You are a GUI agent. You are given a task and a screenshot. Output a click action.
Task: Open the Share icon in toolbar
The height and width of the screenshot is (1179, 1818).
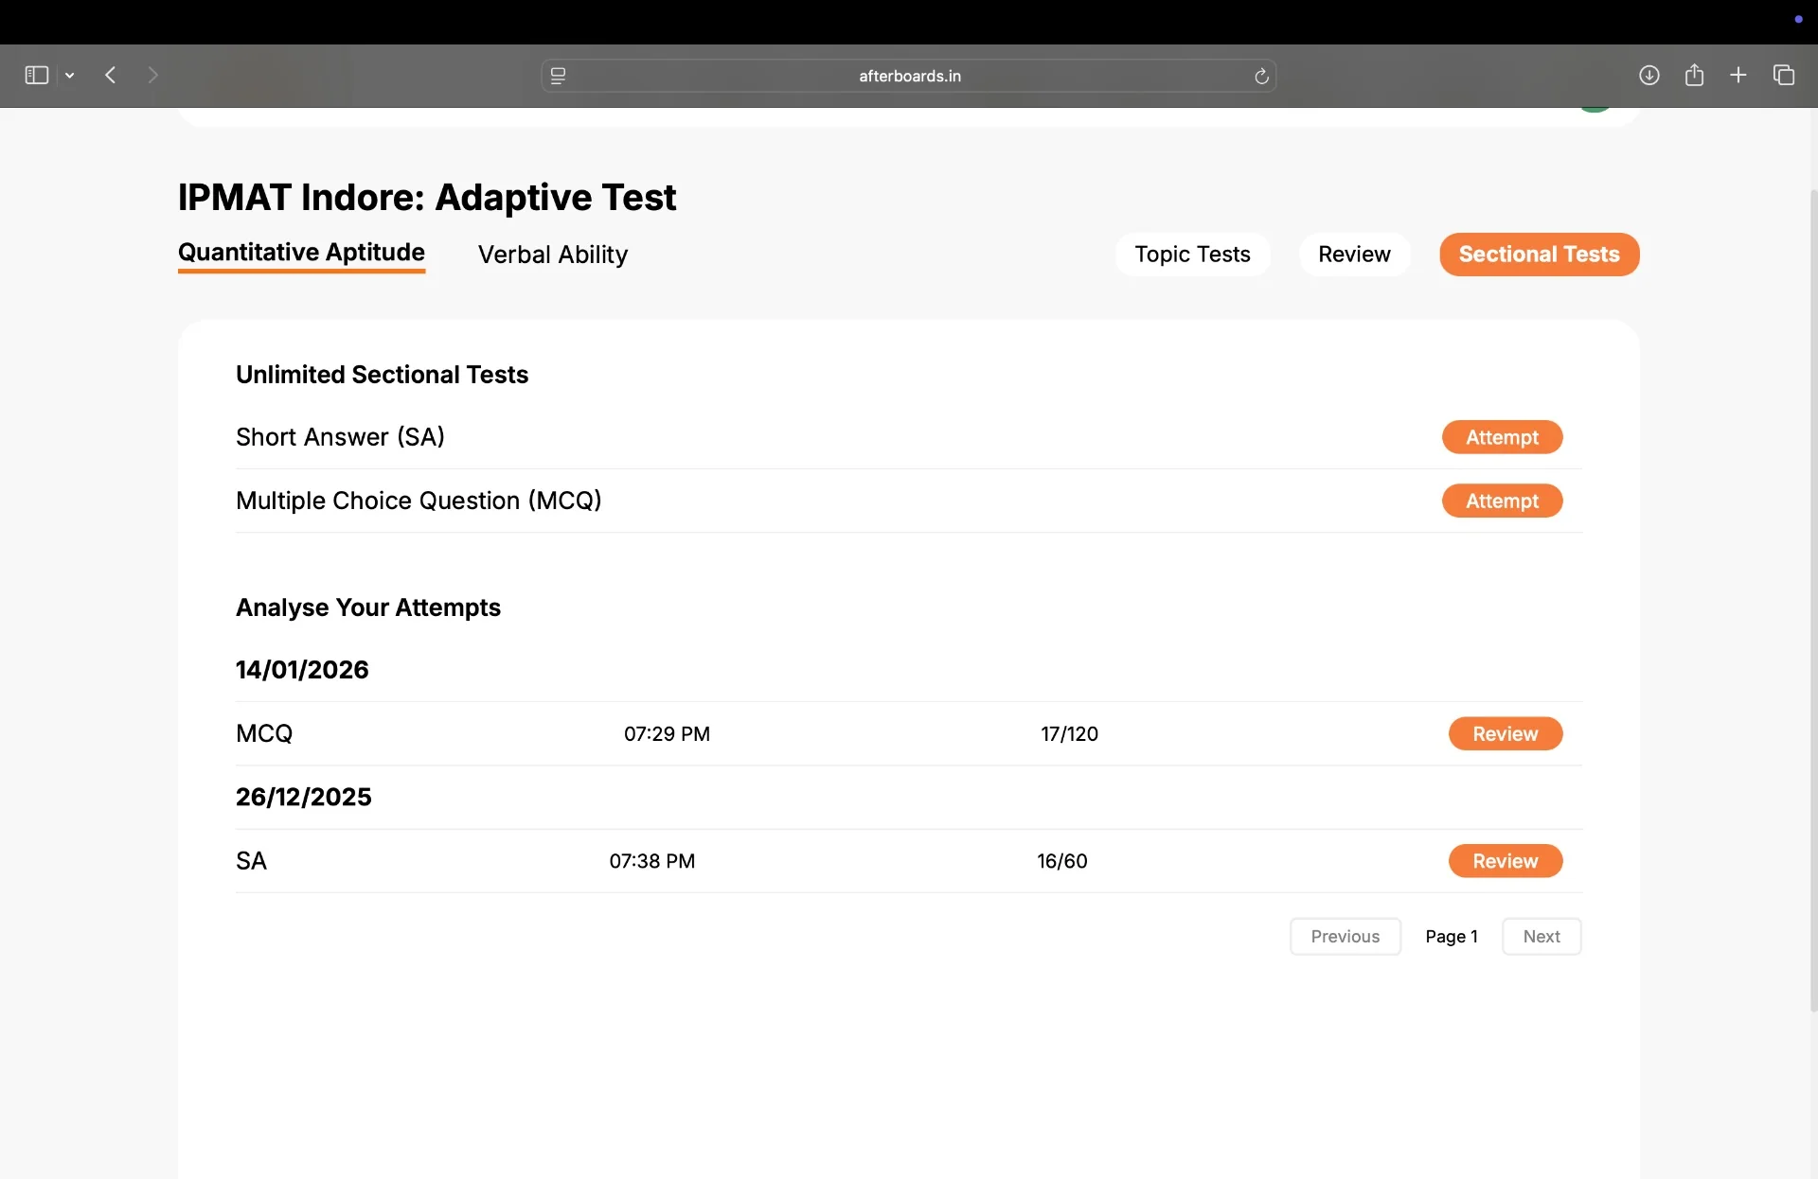pyautogui.click(x=1694, y=75)
